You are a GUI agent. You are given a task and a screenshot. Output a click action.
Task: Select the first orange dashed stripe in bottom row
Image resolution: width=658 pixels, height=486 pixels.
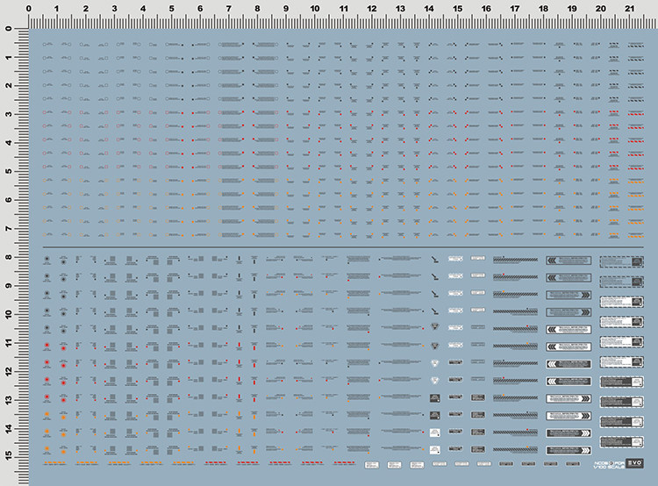pyautogui.click(x=55, y=463)
